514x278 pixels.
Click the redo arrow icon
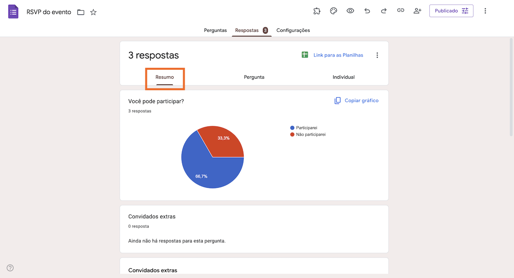tap(384, 11)
